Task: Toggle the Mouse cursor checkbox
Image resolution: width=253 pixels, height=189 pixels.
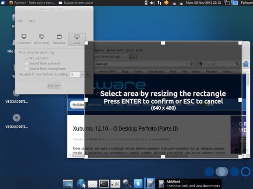Action: click(x=27, y=58)
